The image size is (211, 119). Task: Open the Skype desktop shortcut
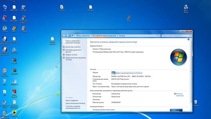tap(5, 82)
